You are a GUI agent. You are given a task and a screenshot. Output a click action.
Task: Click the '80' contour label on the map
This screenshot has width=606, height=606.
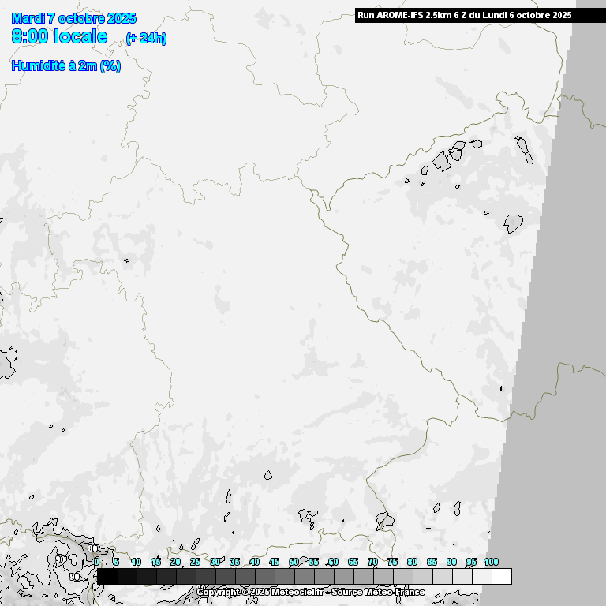[92, 549]
